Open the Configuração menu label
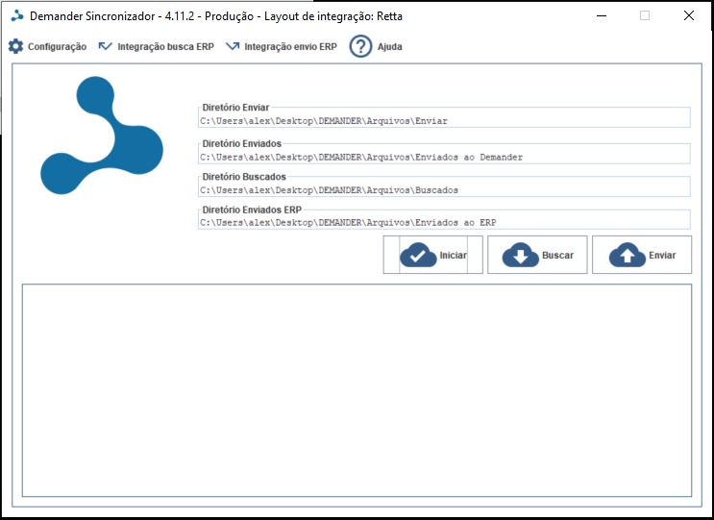The height and width of the screenshot is (520, 714). [x=57, y=47]
